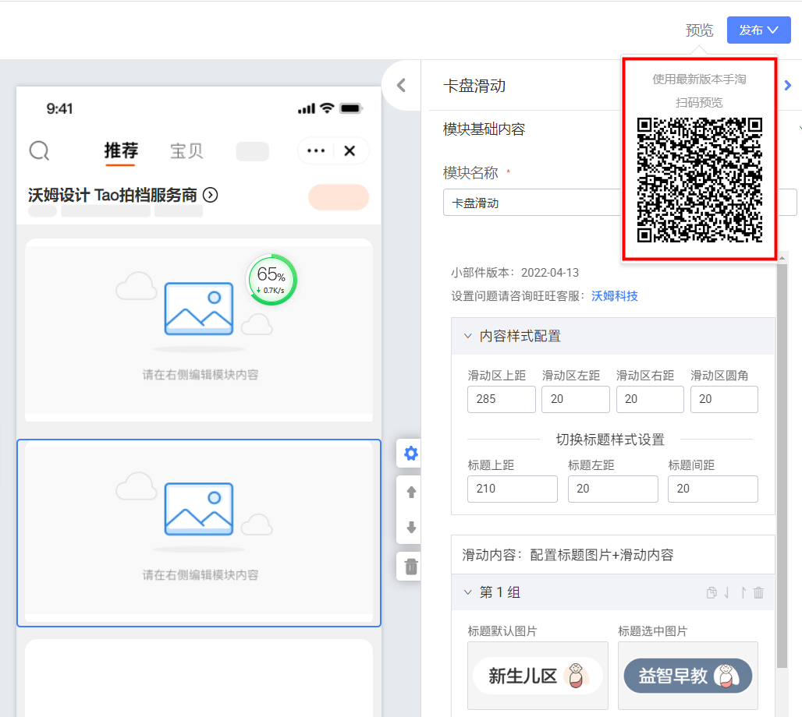Edit the 标题上距 field with 210
This screenshot has width=802, height=717.
point(512,489)
